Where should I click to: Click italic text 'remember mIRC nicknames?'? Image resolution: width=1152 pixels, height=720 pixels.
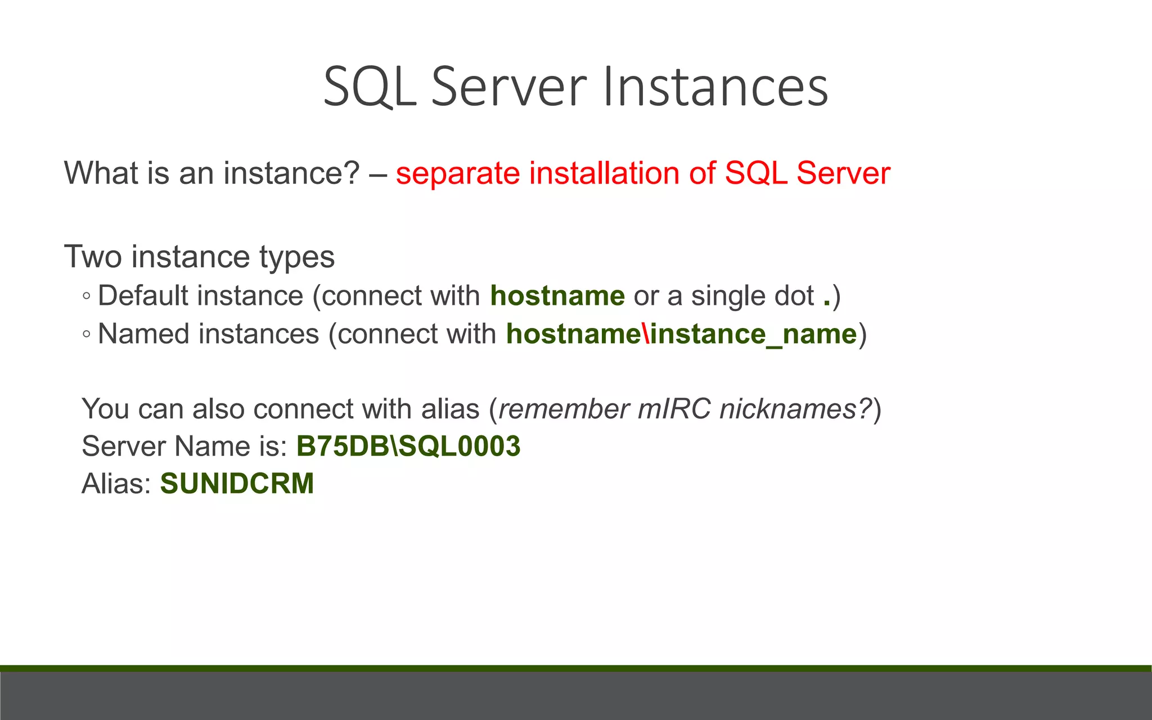(685, 409)
